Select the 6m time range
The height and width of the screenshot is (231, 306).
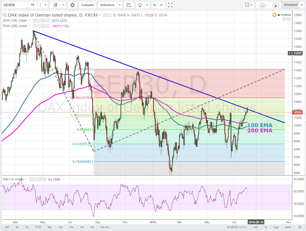[49, 227]
